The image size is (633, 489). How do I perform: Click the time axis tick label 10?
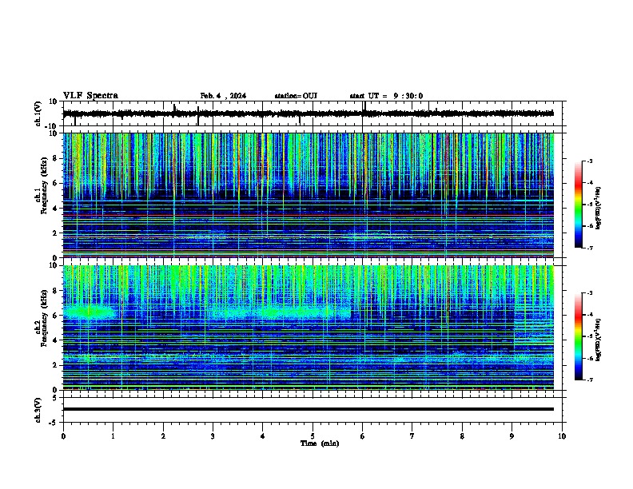pos(562,436)
